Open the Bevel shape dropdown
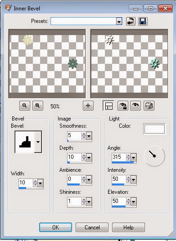 click(38, 142)
